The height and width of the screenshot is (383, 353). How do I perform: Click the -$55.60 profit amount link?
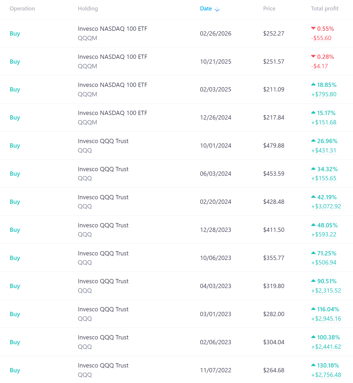click(321, 38)
